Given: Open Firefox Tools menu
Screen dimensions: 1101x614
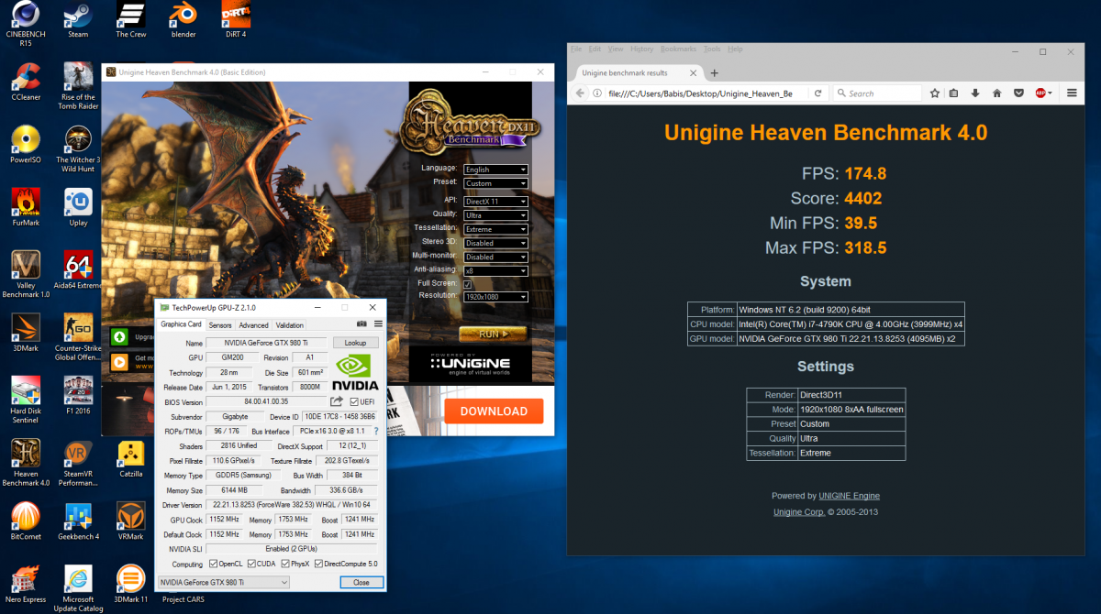Looking at the screenshot, I should [x=712, y=49].
